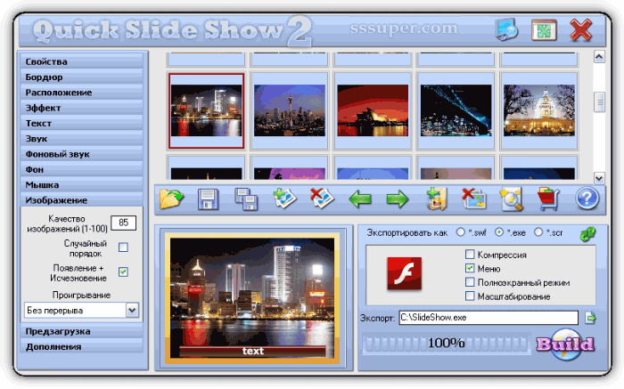The height and width of the screenshot is (389, 624).
Task: Add an image with the green plus photo icon
Action: [x=284, y=199]
